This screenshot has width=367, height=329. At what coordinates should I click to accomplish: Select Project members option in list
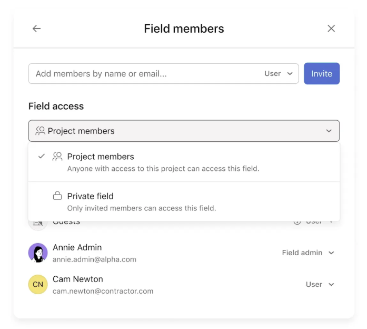(x=184, y=162)
